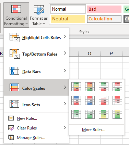129x145 pixels.
Task: Open Manage Rules... dialog
Action: (x=36, y=138)
